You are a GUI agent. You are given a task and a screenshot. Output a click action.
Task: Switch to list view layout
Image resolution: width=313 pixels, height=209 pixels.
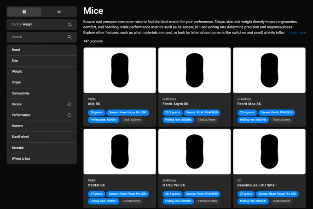tap(59, 12)
